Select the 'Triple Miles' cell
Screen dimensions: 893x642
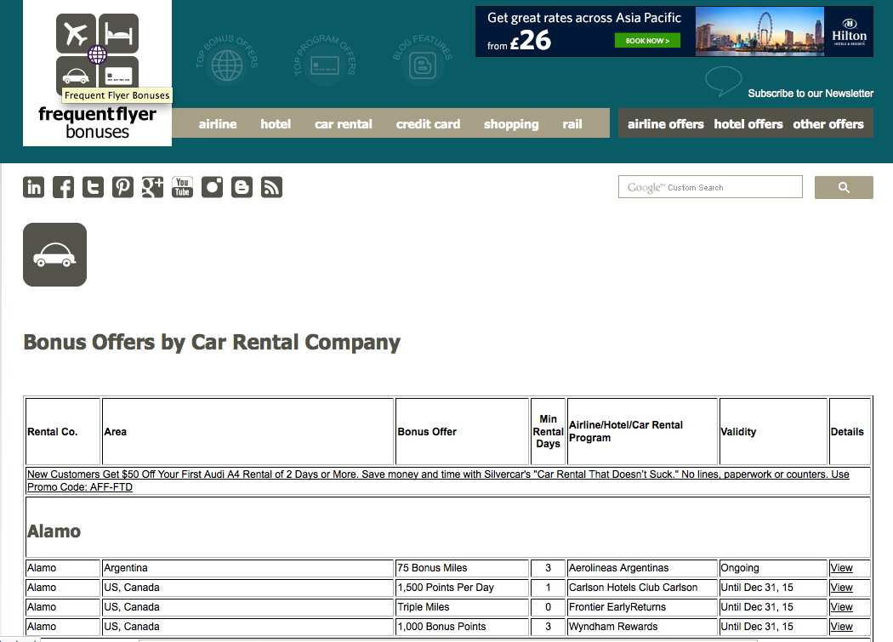pyautogui.click(x=463, y=607)
